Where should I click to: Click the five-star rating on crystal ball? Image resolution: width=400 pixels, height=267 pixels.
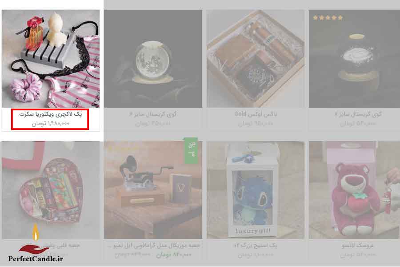pyautogui.click(x=328, y=18)
